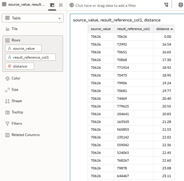Click the Filters funnel icon in grammar panel
The width and height of the screenshot is (184, 181).
(7, 124)
